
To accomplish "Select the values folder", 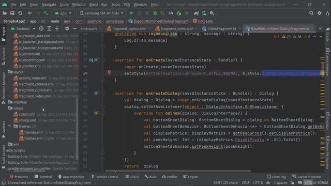I will tap(16, 108).
